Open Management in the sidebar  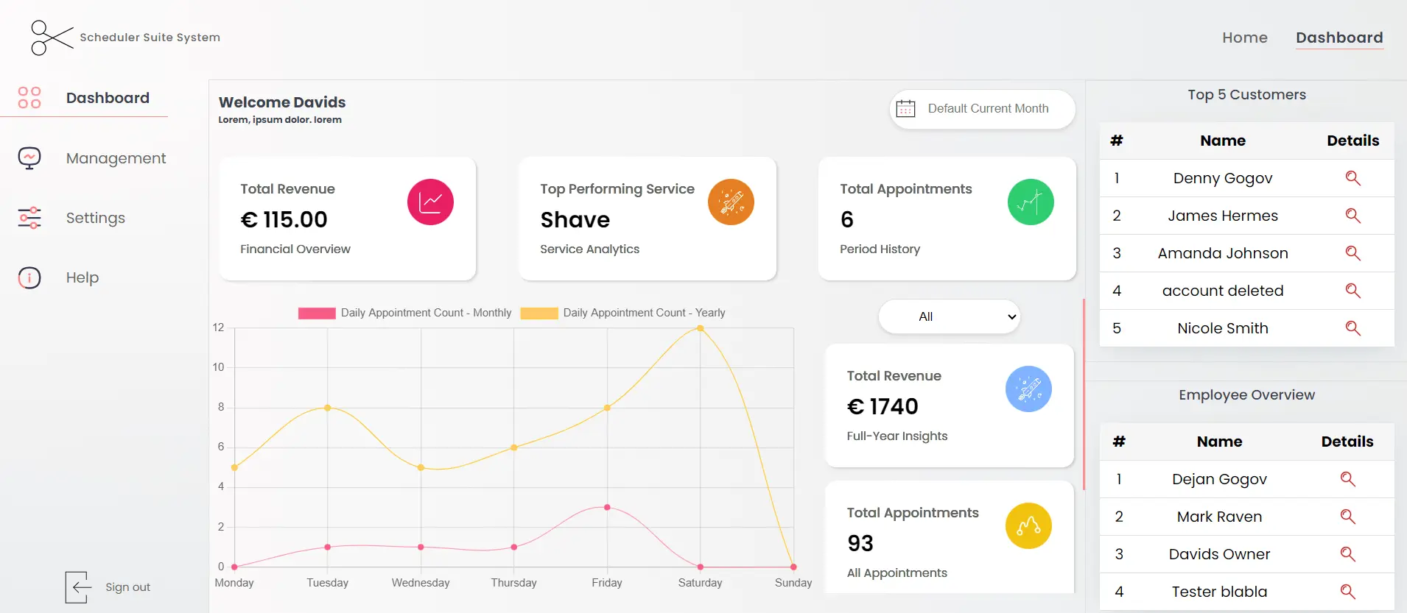click(116, 158)
